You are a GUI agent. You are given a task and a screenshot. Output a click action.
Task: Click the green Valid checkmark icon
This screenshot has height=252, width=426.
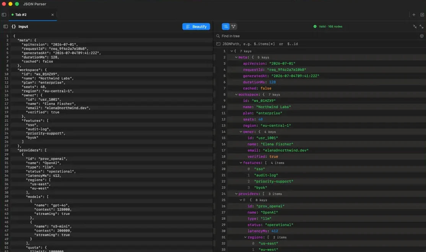(x=315, y=27)
